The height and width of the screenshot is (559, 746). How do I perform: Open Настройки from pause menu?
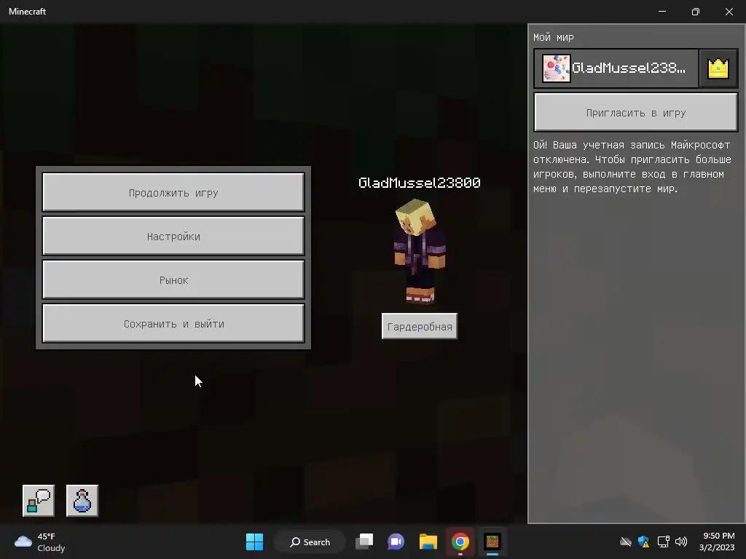[173, 236]
